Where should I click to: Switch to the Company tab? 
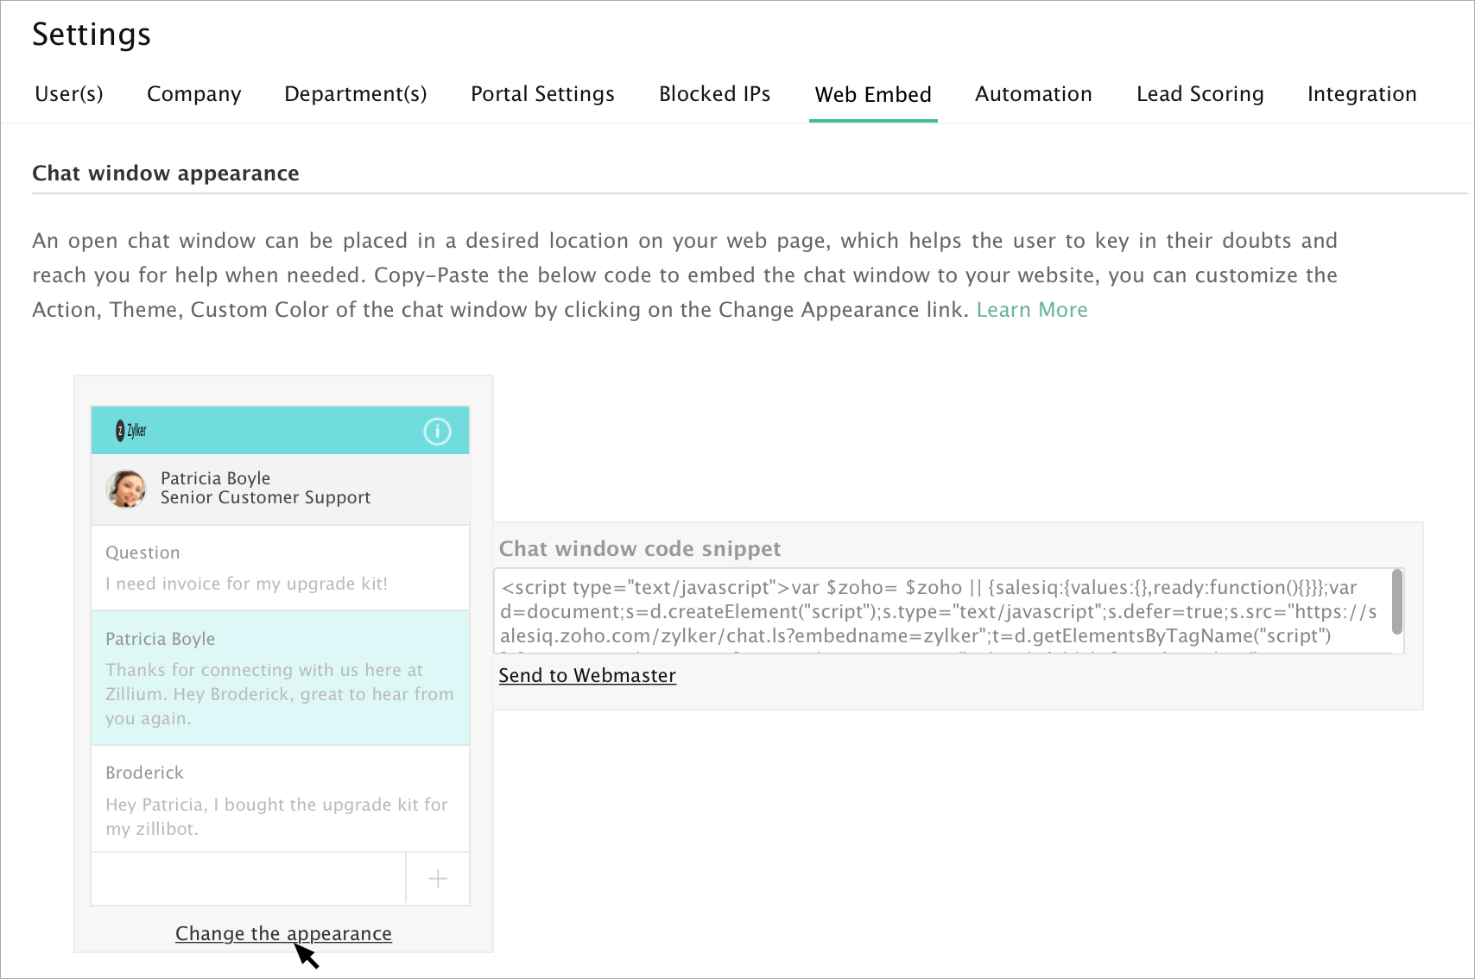pos(193,94)
